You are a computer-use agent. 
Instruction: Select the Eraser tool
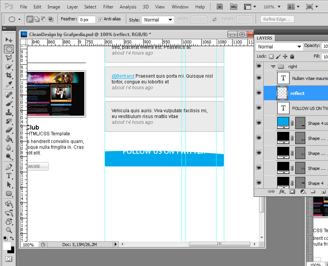point(9,130)
